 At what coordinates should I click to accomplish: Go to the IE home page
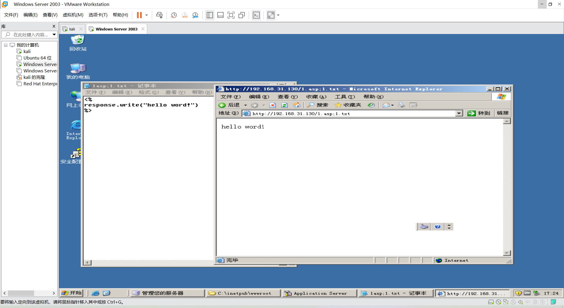(x=297, y=105)
